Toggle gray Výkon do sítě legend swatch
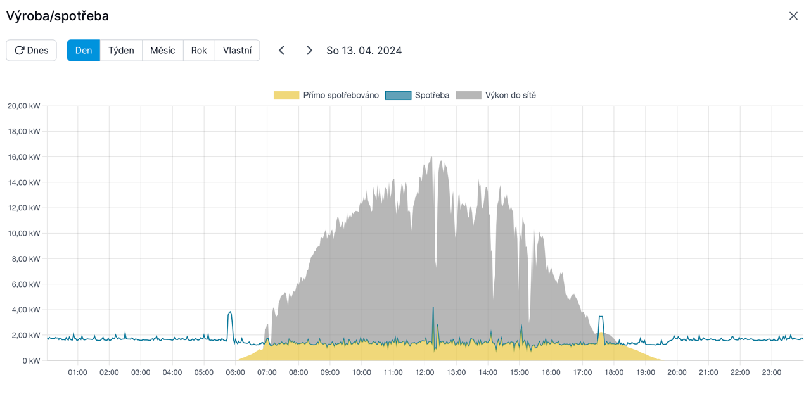 point(469,96)
